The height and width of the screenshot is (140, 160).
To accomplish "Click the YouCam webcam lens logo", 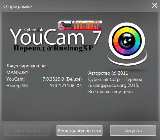I will pos(127,44).
